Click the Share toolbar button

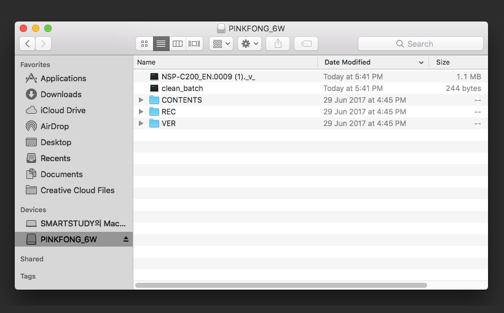[x=278, y=44]
